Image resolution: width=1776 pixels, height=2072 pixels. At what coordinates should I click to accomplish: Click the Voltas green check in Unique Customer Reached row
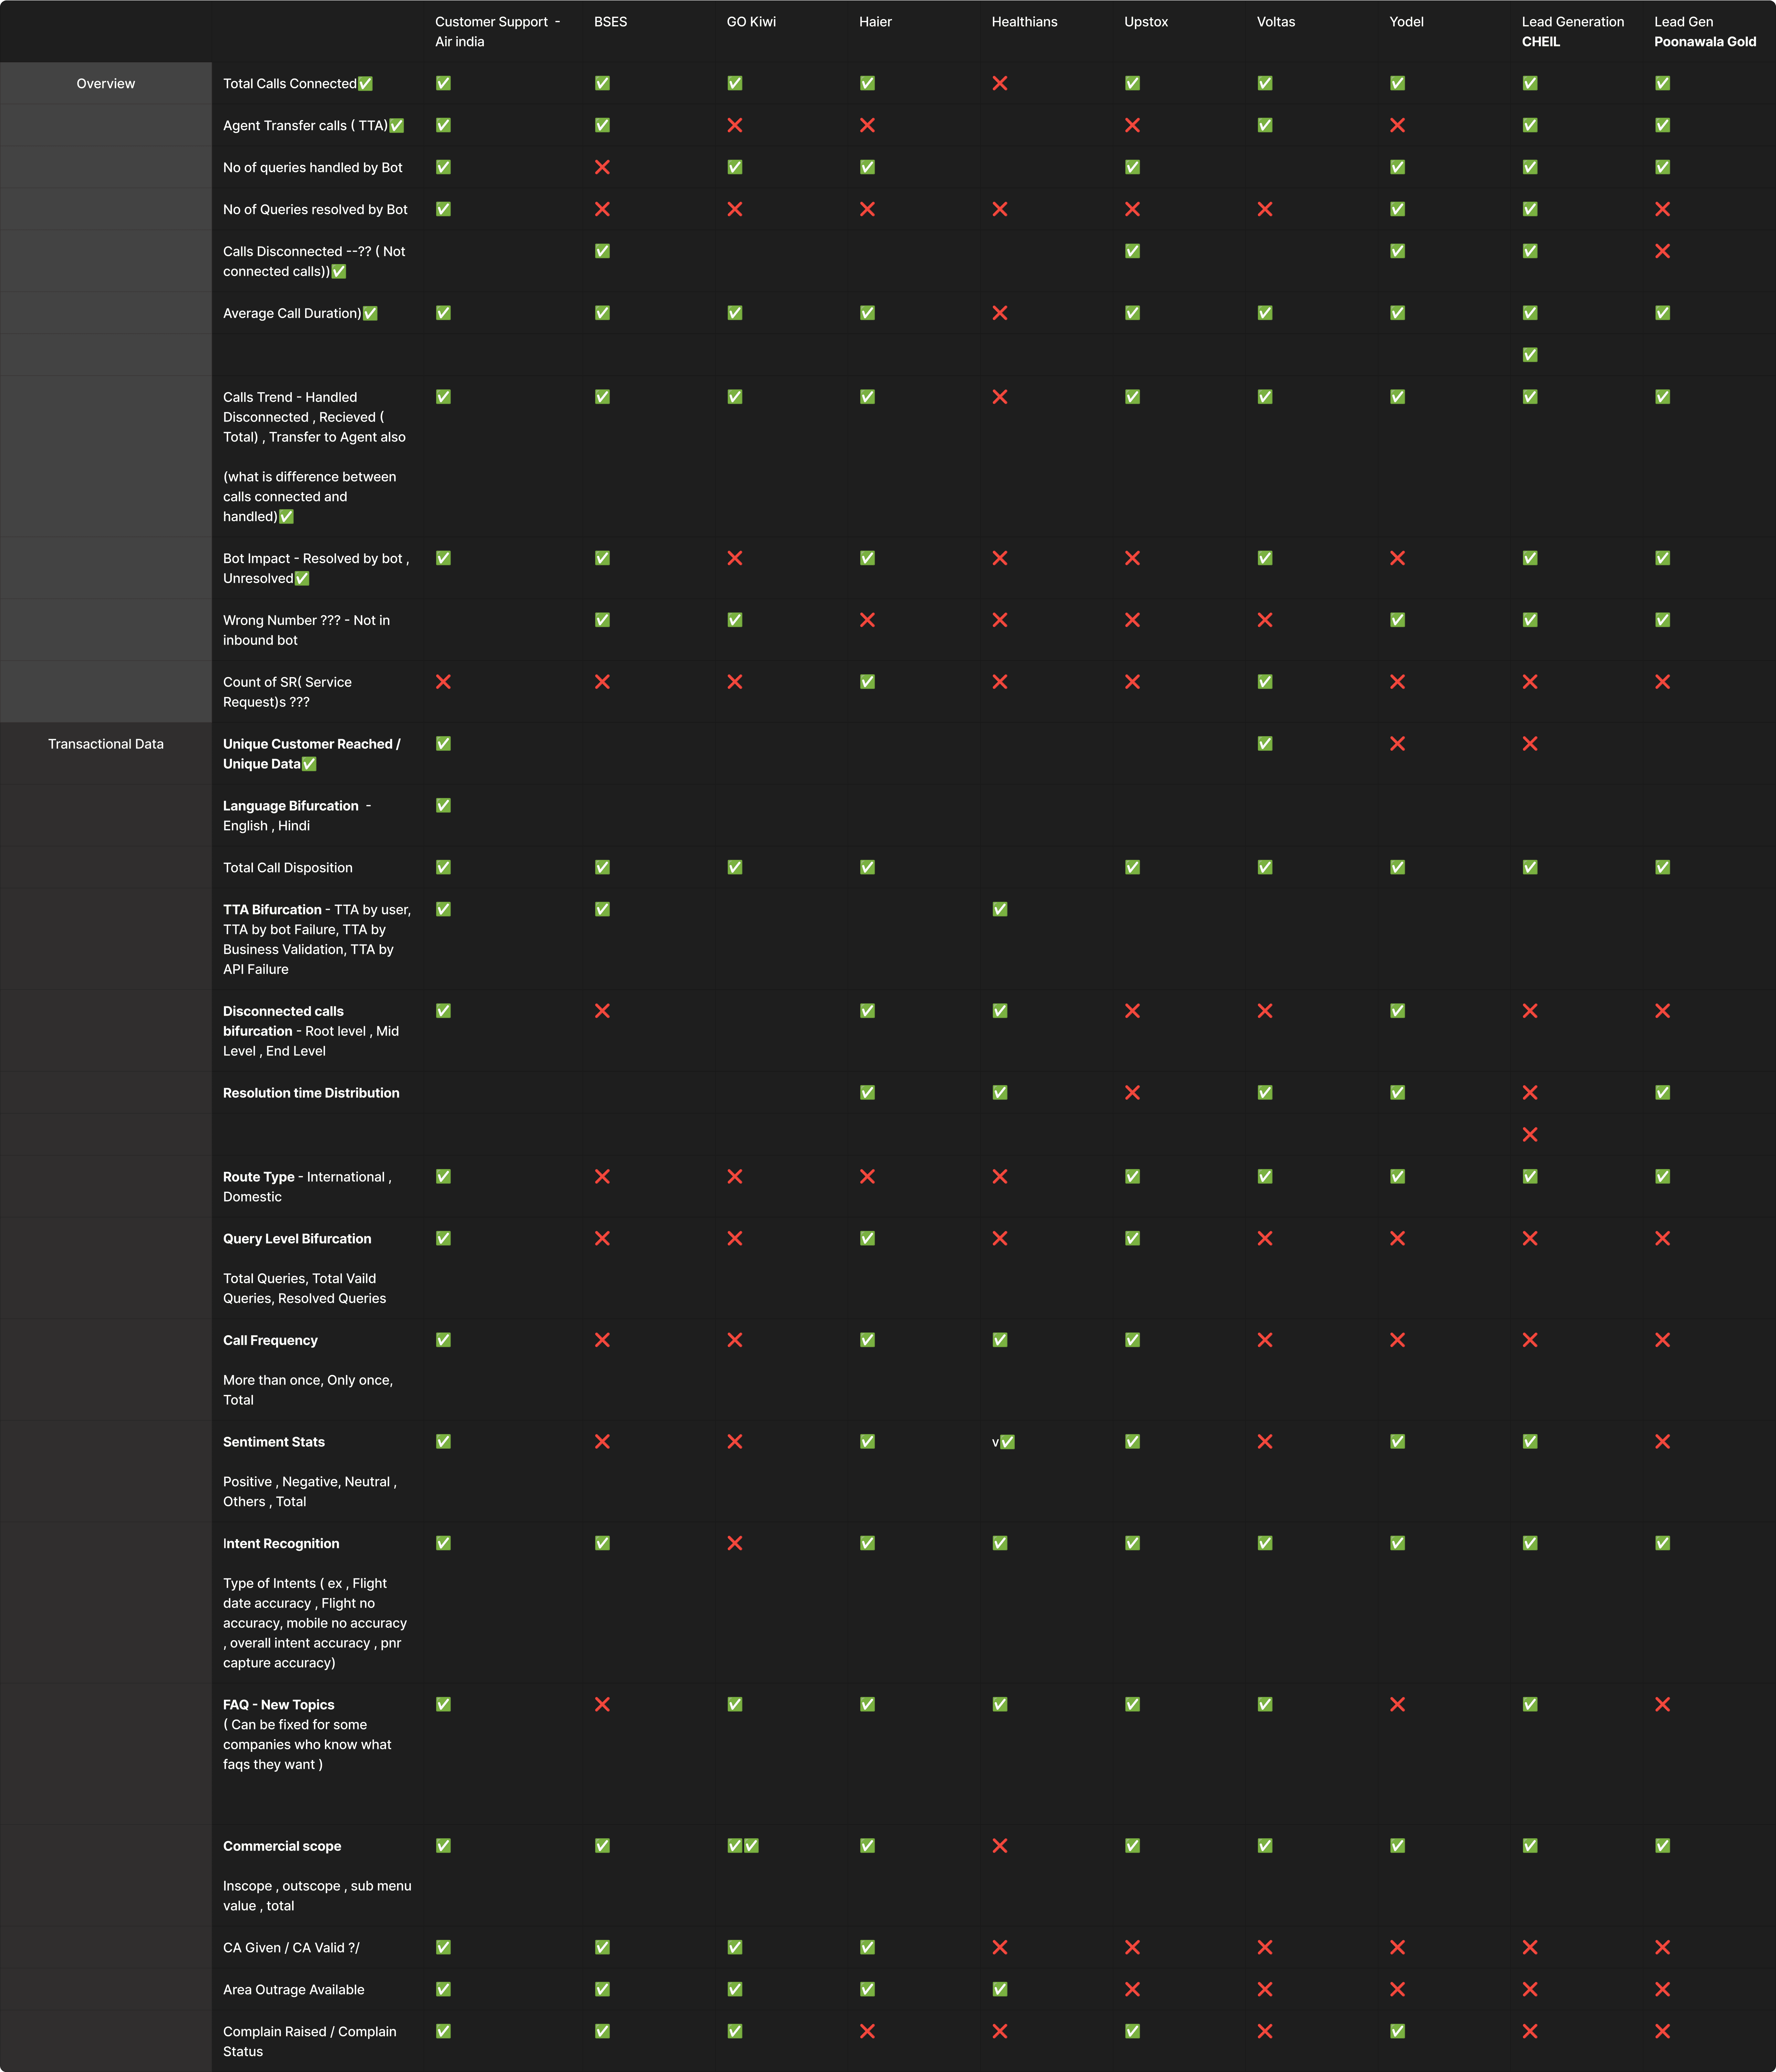pos(1265,744)
